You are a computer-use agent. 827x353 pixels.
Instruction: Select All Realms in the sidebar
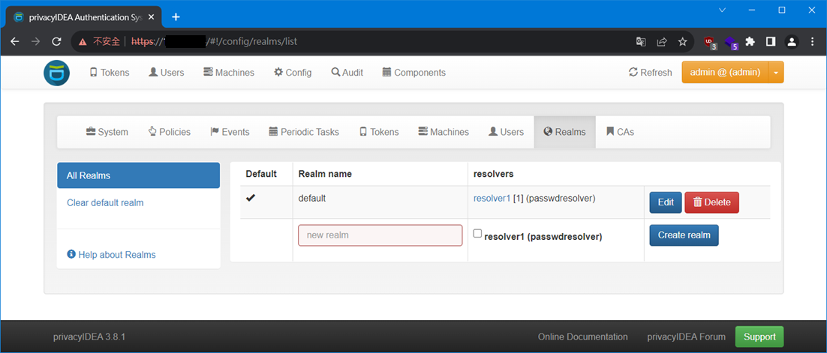[138, 175]
